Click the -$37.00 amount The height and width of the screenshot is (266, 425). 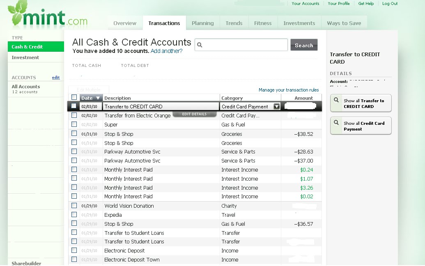click(x=303, y=161)
